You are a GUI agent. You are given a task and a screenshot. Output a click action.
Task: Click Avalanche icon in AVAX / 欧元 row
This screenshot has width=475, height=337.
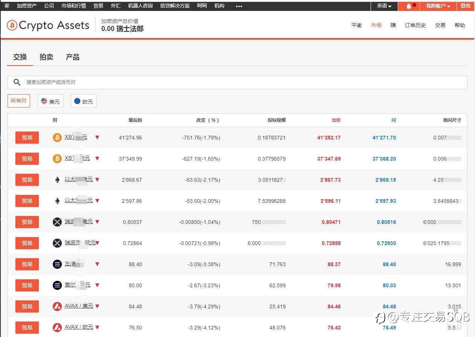57,327
